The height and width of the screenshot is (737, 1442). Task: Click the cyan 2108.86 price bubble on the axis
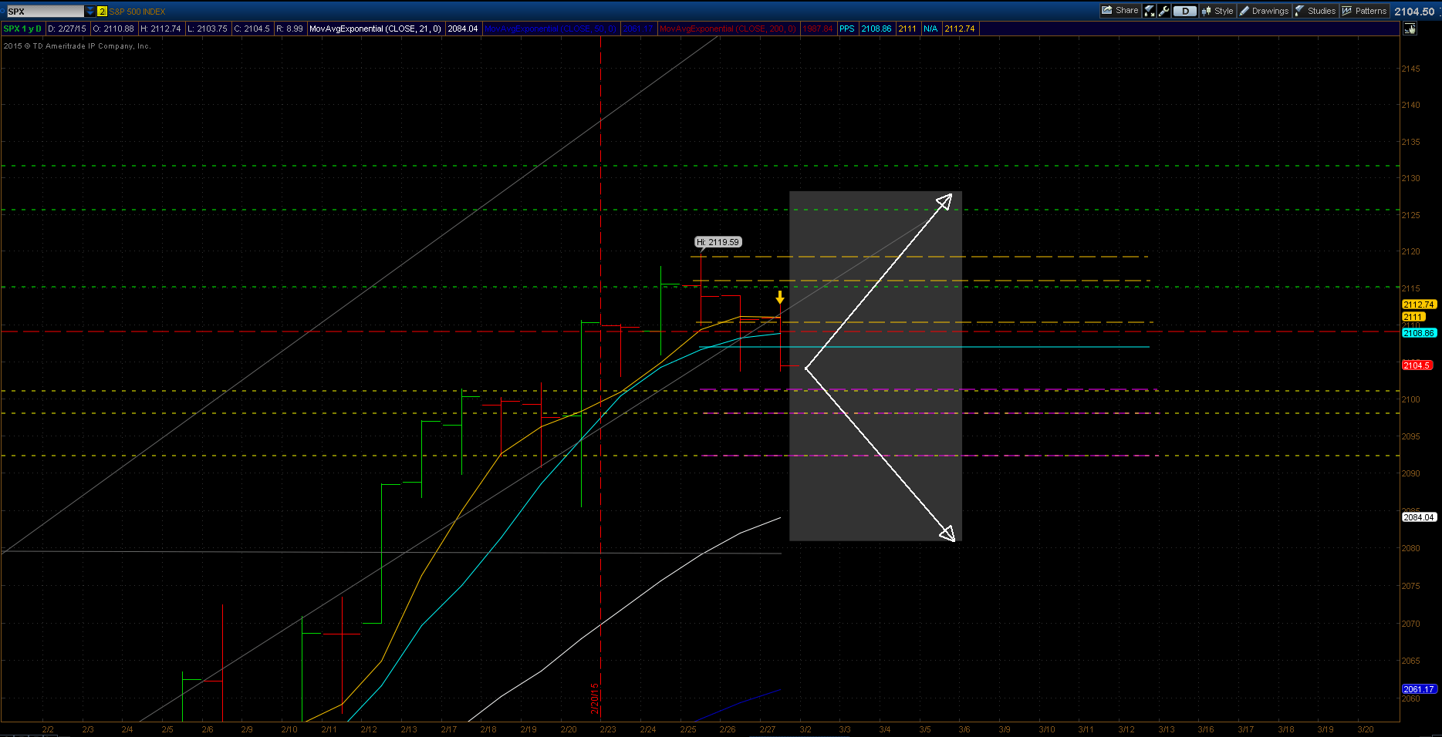(1419, 333)
